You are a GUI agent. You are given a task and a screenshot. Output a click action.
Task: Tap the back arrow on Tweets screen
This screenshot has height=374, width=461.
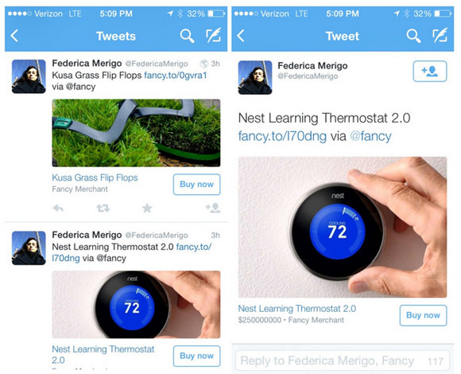[x=14, y=36]
